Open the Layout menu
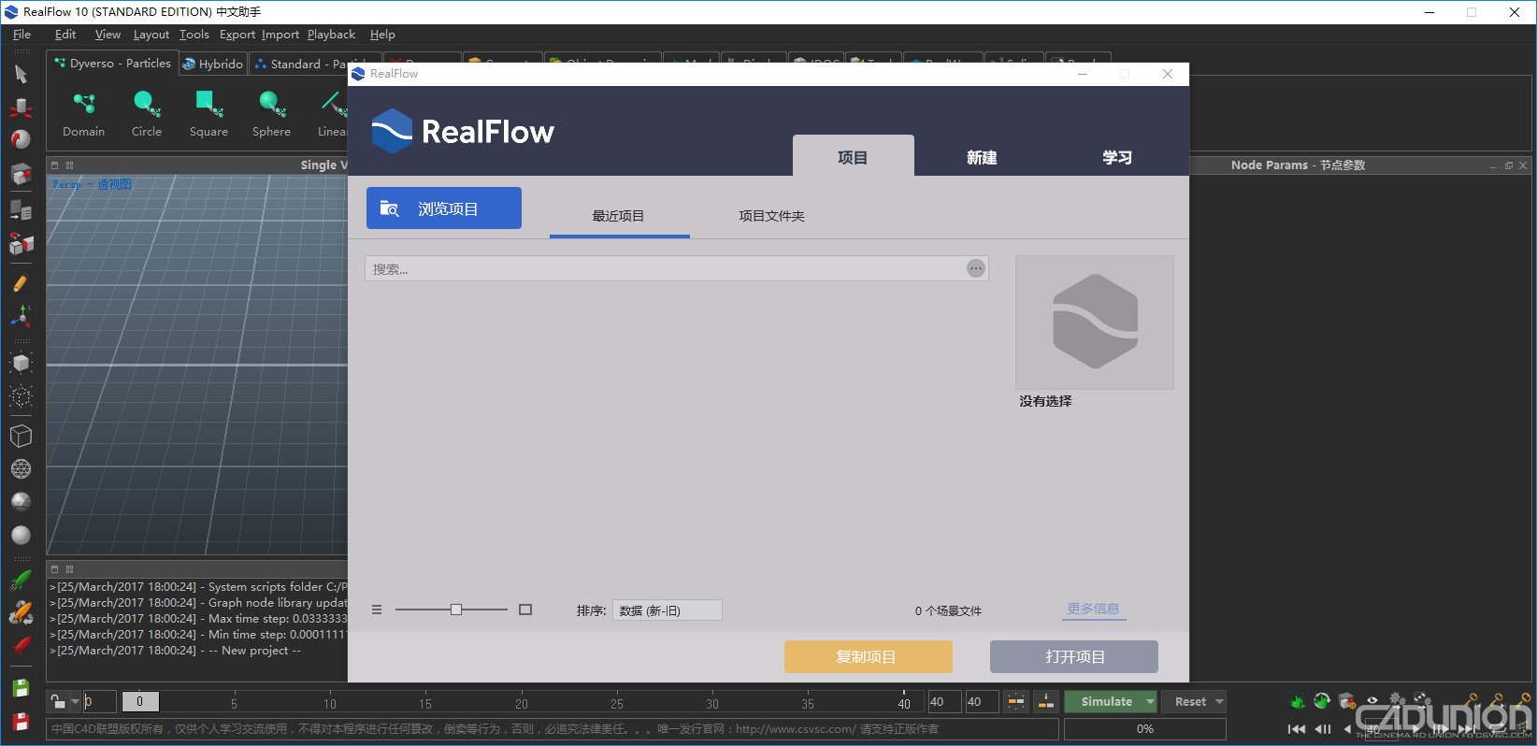This screenshot has height=746, width=1537. [x=151, y=35]
